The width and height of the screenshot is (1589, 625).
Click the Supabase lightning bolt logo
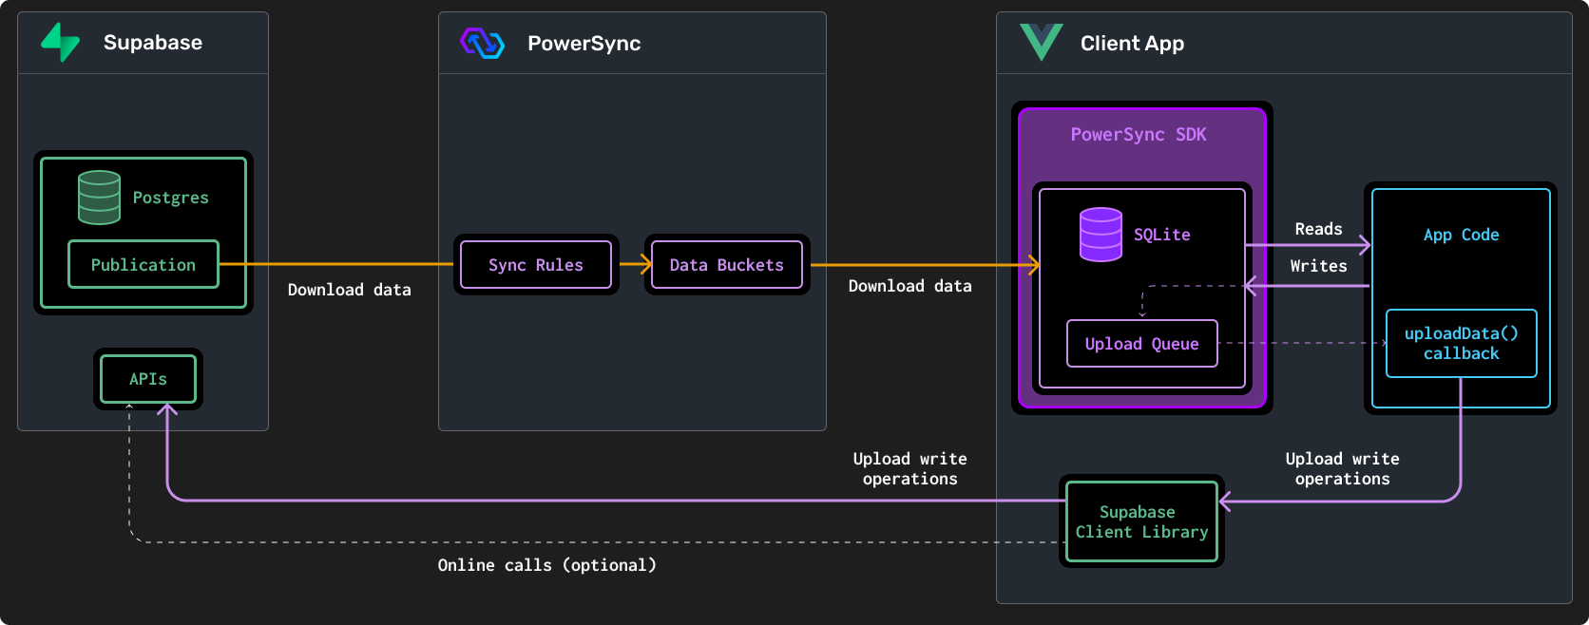pos(61,43)
